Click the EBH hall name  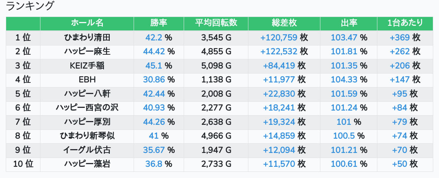87,80
